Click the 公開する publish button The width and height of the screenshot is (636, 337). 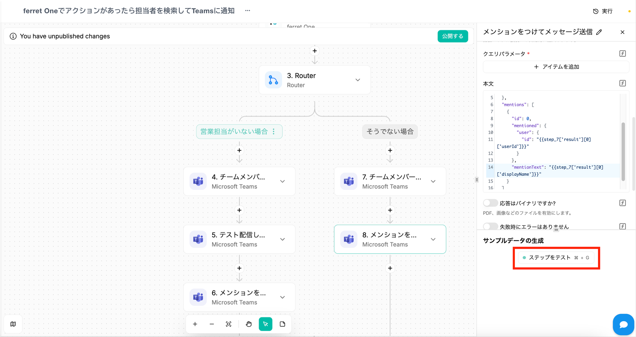point(452,36)
